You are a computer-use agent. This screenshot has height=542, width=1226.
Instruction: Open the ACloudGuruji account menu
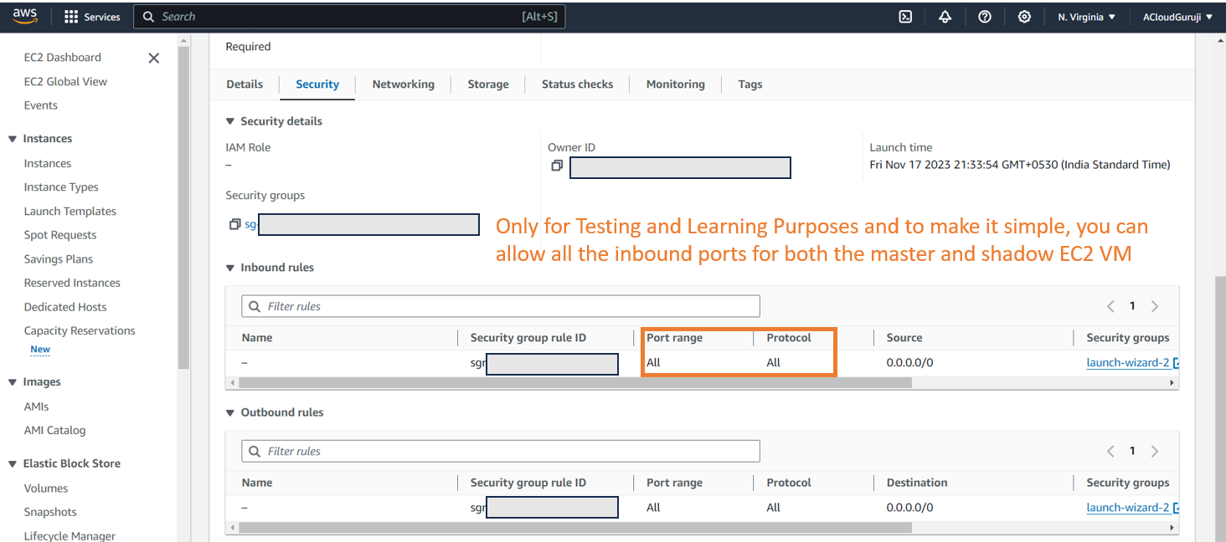pos(1177,17)
